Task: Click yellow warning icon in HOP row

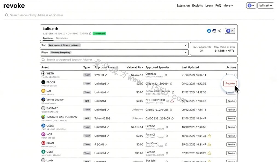Action: (x=209, y=136)
